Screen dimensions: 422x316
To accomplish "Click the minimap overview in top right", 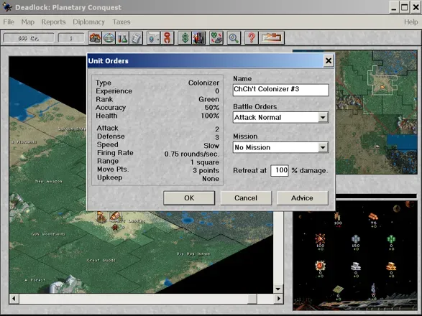I will click(376, 112).
